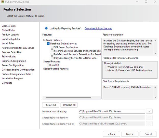159x138 pixels.
Task: Cancel the SQL Server setup
Action: point(148,134)
